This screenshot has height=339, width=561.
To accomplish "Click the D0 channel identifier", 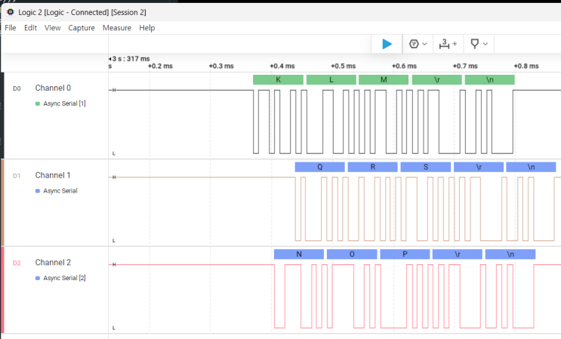I will (17, 88).
